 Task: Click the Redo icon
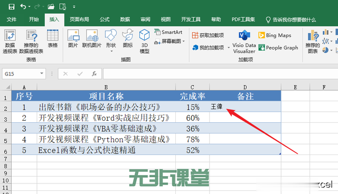[37, 7]
